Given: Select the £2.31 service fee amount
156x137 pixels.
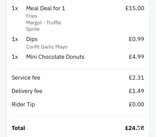Looking at the screenshot, I should click(136, 78).
